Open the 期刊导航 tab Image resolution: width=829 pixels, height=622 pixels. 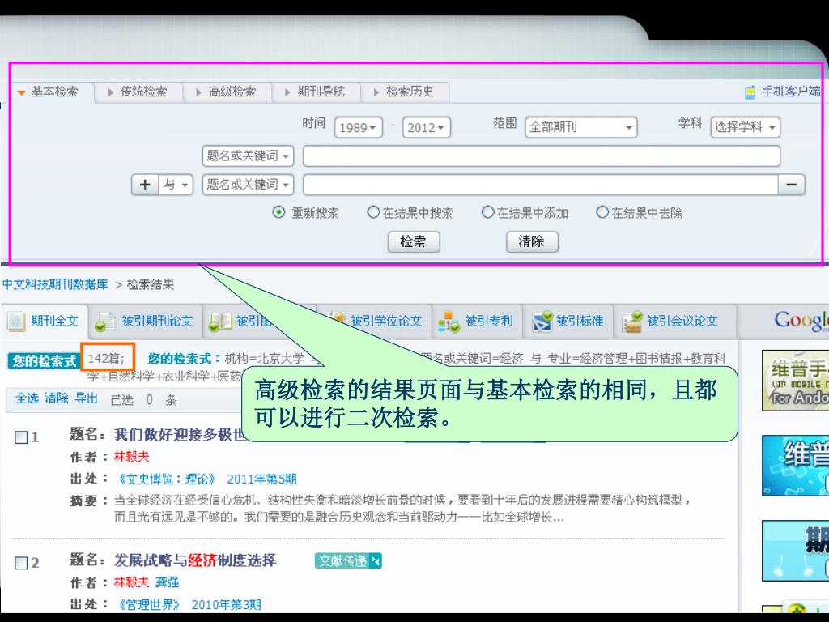(317, 92)
